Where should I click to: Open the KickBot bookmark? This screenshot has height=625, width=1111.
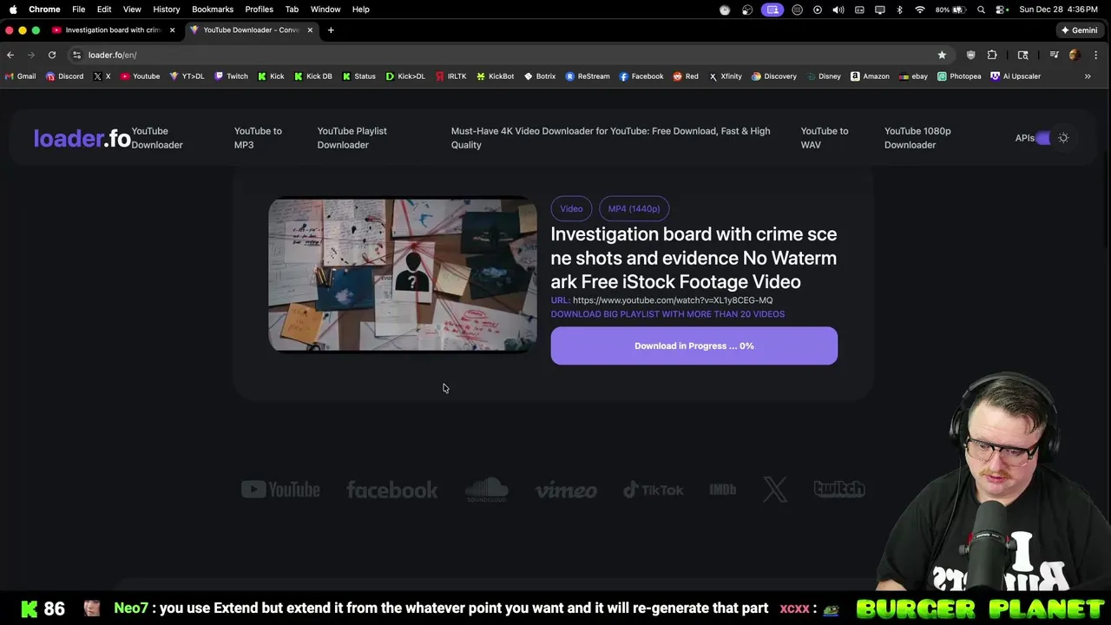(x=495, y=76)
